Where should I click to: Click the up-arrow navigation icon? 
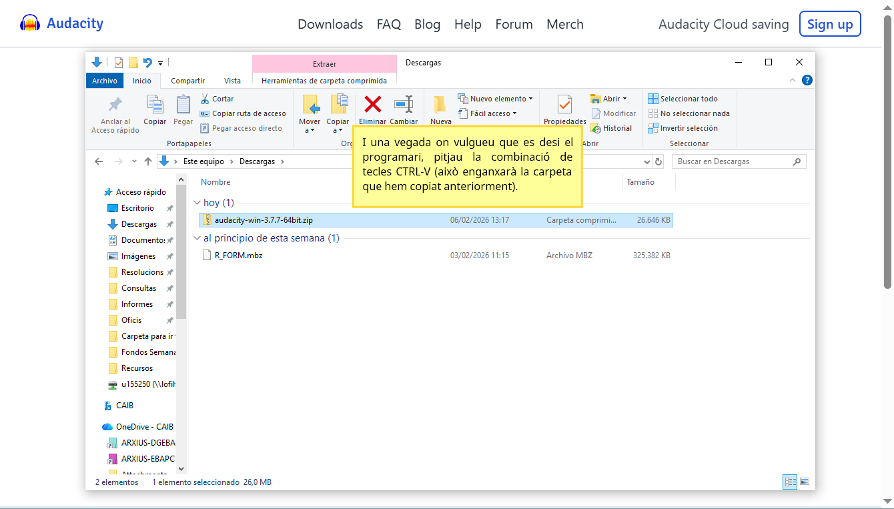(x=148, y=161)
